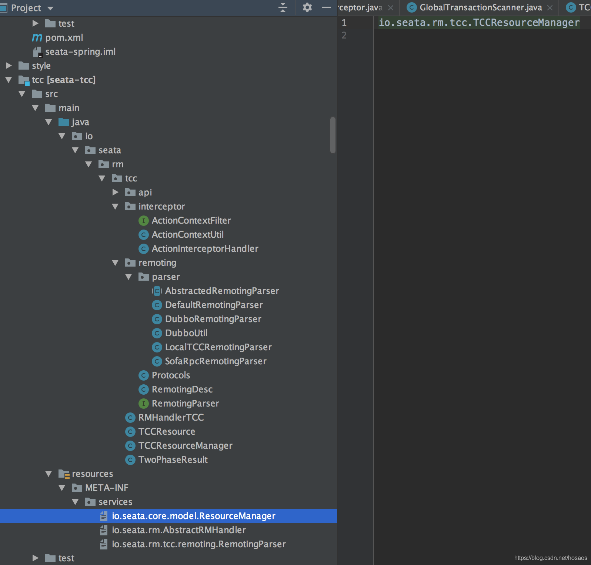Open DubboUtil class
Viewport: 591px width, 565px height.
(186, 333)
